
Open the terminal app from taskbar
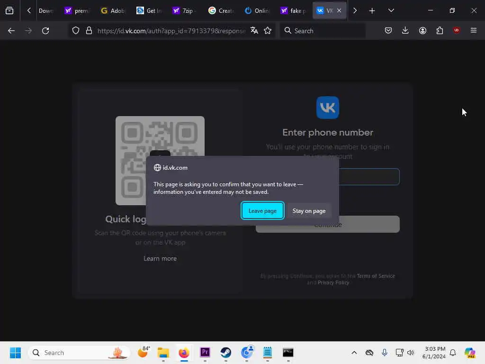pyautogui.click(x=288, y=353)
